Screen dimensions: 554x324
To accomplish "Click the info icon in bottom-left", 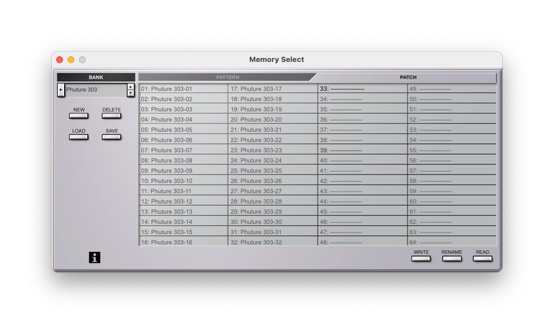I will click(x=94, y=257).
